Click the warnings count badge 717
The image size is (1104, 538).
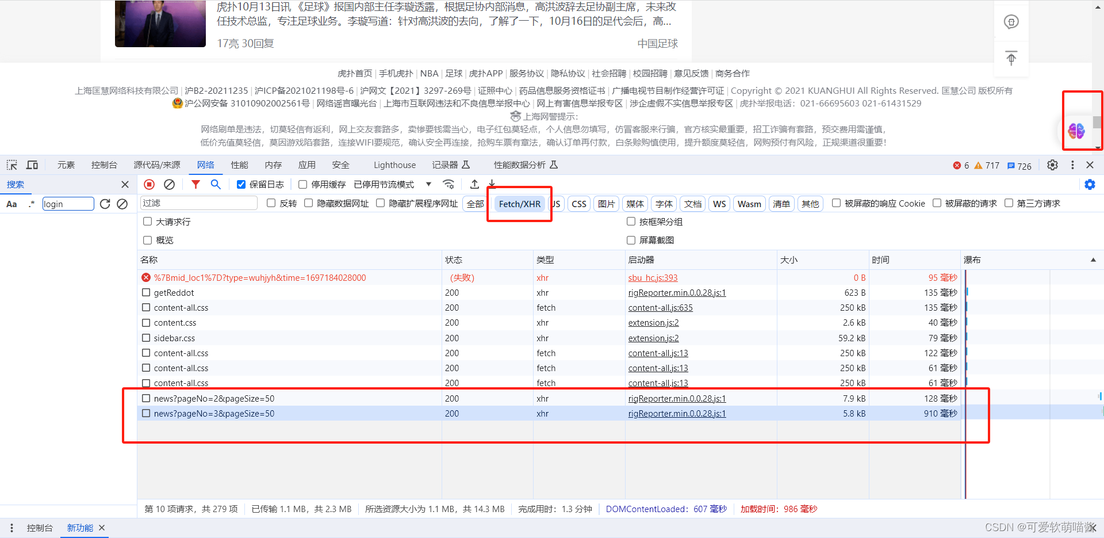pos(987,166)
